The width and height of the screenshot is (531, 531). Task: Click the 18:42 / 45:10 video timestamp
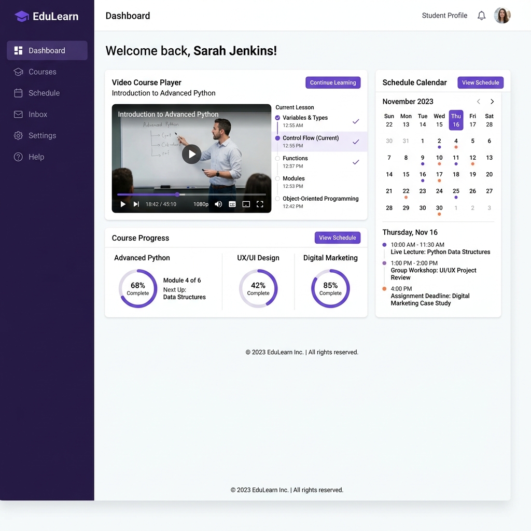coord(161,204)
